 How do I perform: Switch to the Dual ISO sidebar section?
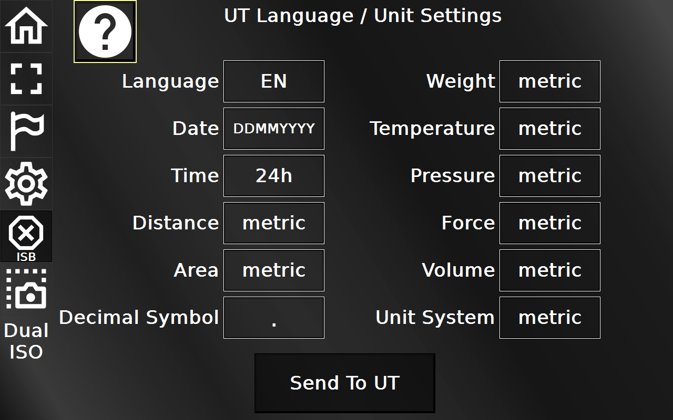tap(26, 289)
